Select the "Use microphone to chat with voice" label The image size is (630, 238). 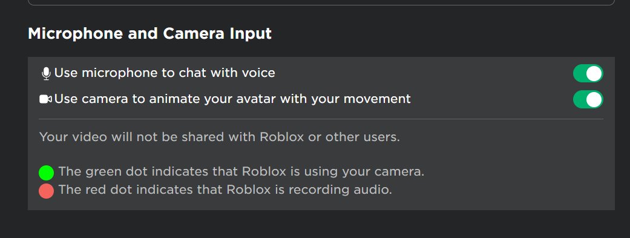(165, 73)
